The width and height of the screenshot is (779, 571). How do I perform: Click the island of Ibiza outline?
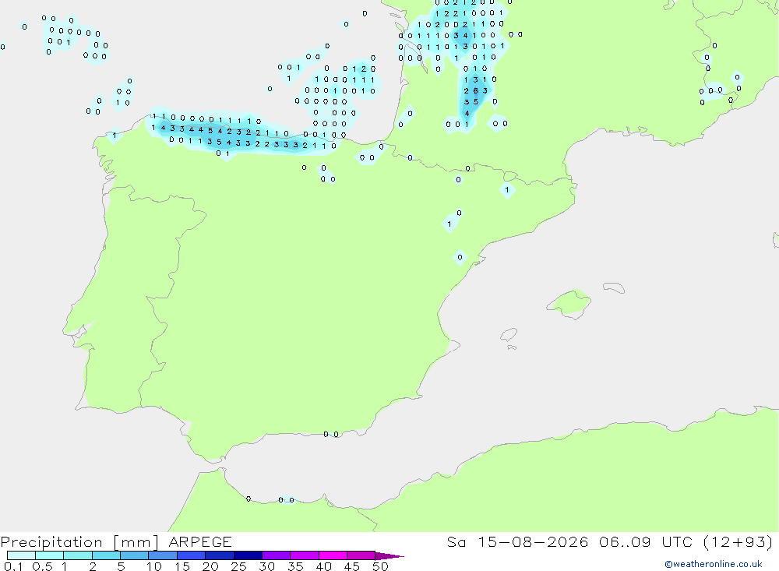[509, 334]
